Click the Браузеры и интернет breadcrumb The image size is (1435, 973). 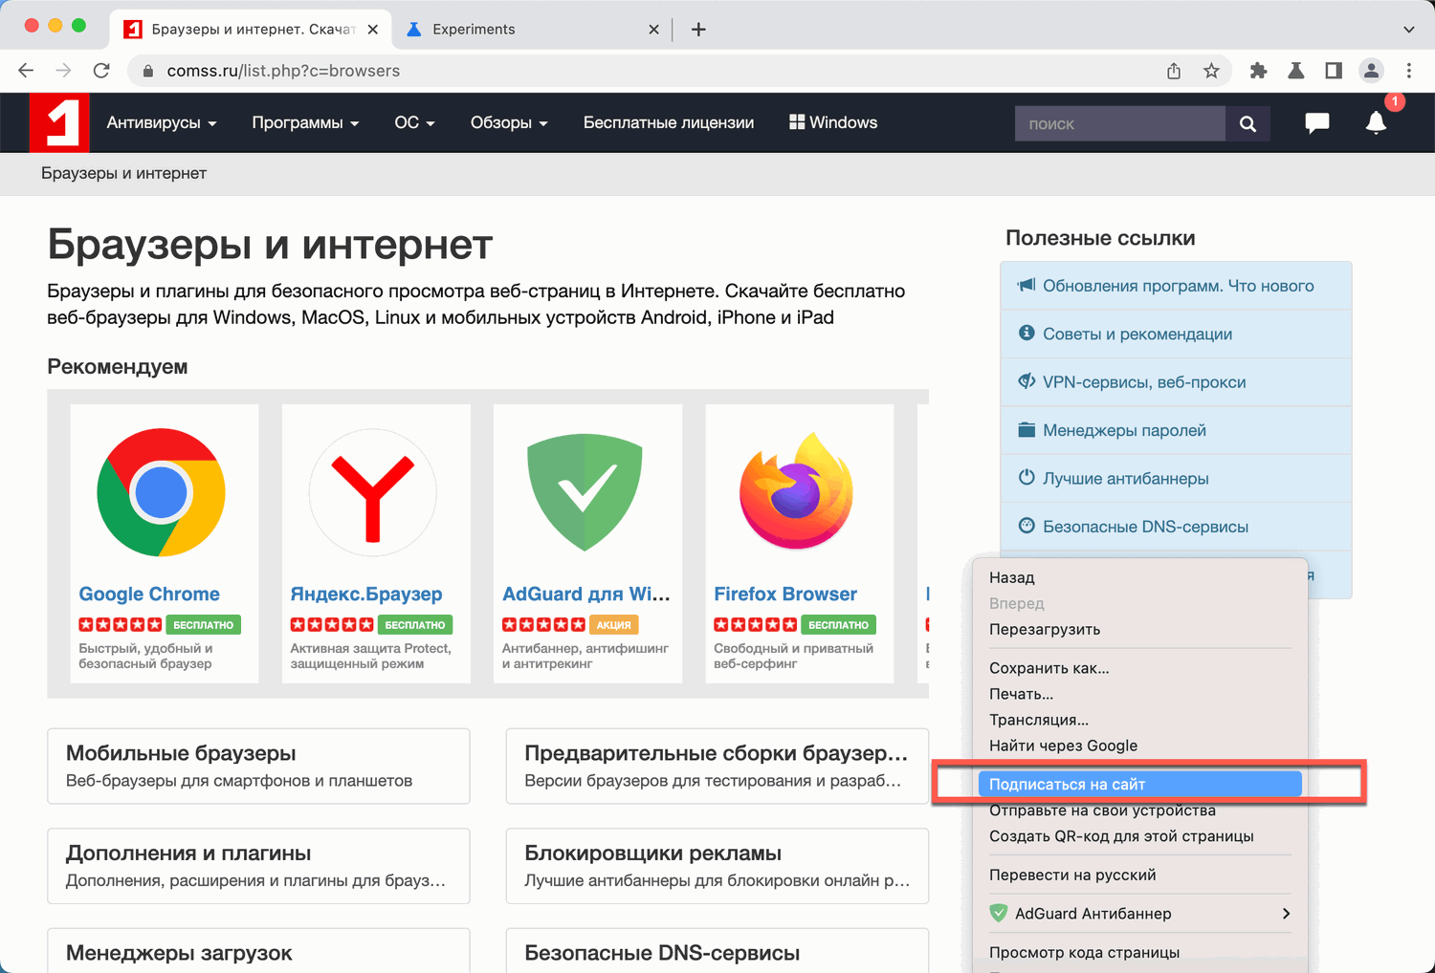click(x=123, y=173)
